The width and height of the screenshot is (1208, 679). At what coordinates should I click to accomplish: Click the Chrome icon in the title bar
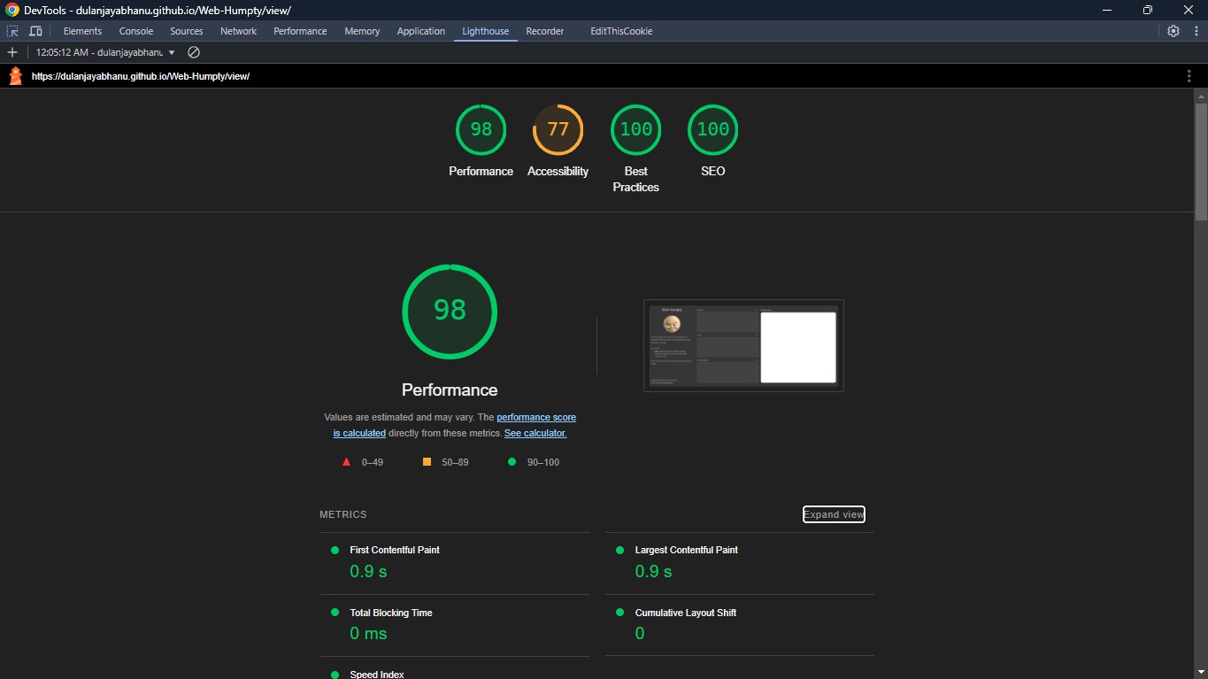(x=12, y=10)
